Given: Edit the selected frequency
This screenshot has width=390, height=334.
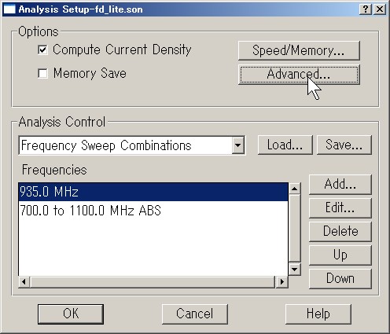Looking at the screenshot, I should pyautogui.click(x=340, y=208).
